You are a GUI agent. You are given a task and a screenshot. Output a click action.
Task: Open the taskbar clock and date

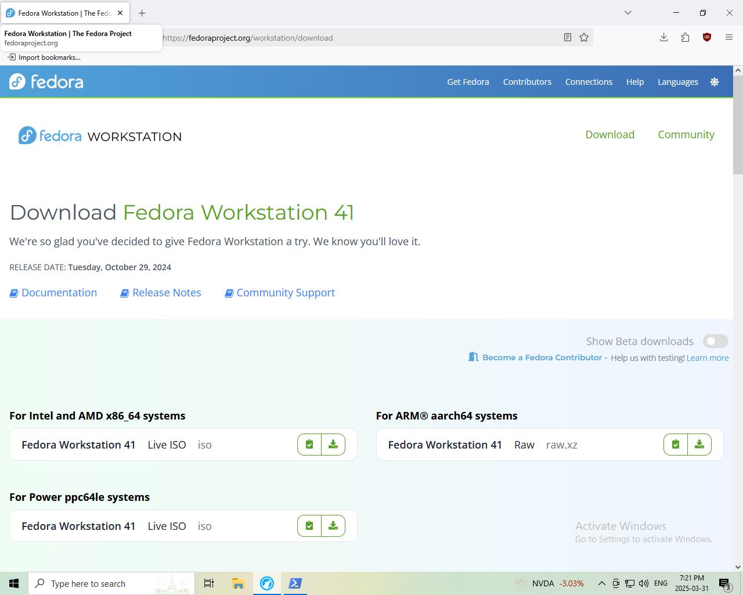click(x=692, y=583)
